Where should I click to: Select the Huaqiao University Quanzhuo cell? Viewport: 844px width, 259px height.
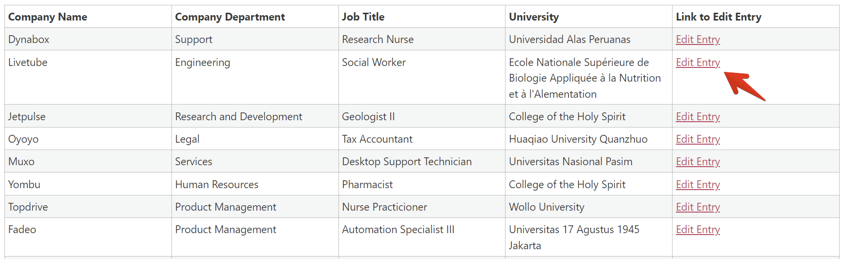point(578,139)
